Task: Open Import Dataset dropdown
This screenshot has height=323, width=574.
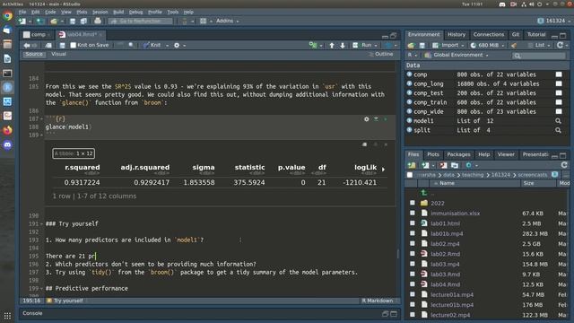Action: point(448,45)
